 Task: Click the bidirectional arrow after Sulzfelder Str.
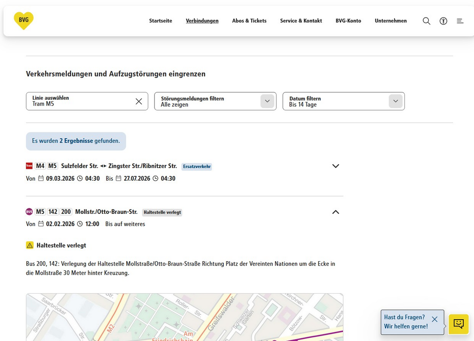[x=104, y=166]
